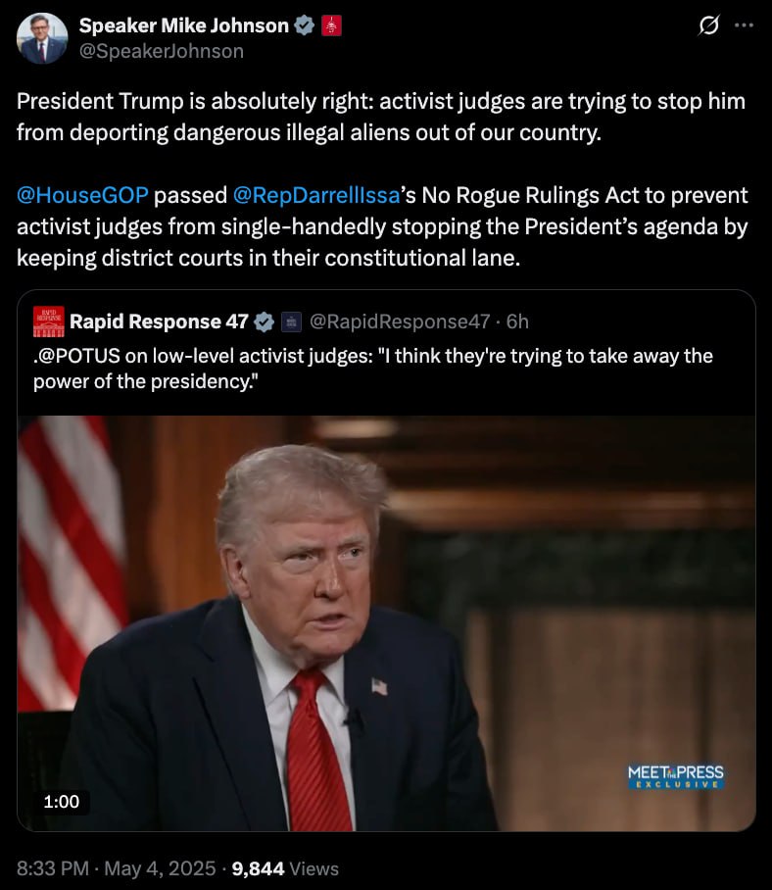Open the three-dot more options menu
The width and height of the screenshot is (772, 890).
(x=744, y=25)
